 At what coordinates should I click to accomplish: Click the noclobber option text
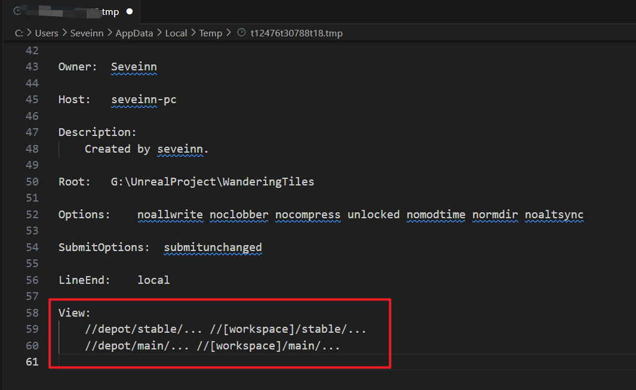[239, 215]
